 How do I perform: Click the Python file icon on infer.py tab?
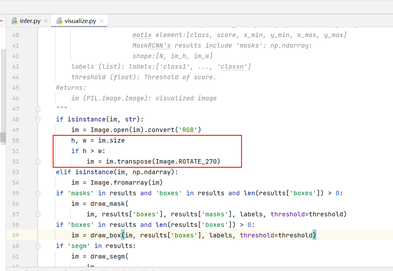click(15, 21)
